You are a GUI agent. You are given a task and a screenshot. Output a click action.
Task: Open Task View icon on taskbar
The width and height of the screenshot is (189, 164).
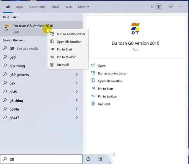pyautogui.click(x=100, y=159)
